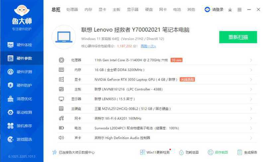This screenshot has width=265, height=162.
Task: Click the graphics card row icon
Action: [x=61, y=80]
